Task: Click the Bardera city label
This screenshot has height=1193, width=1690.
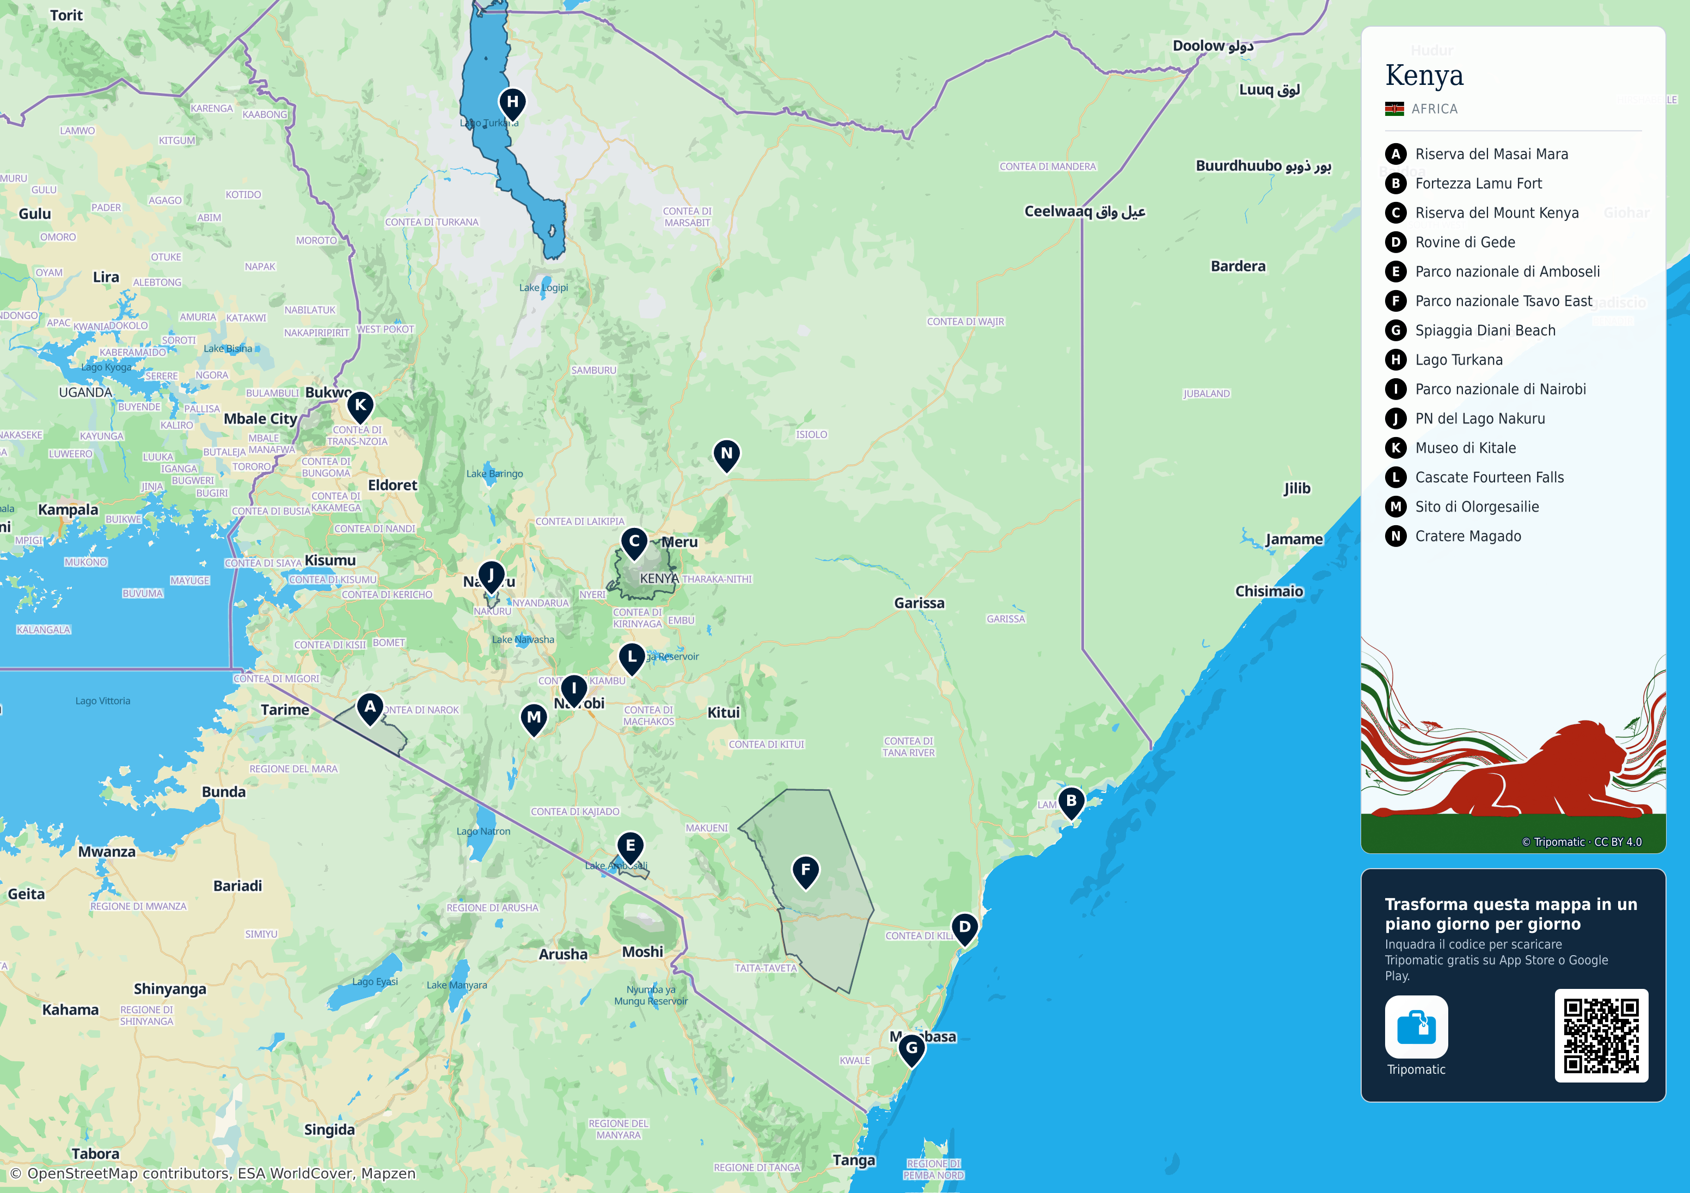Action: (1238, 266)
